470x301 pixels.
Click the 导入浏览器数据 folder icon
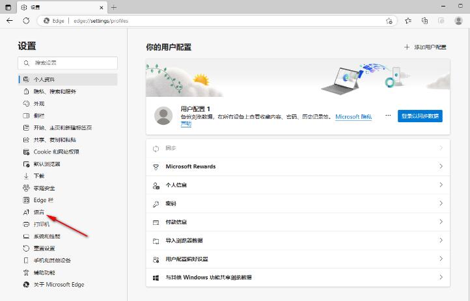[x=156, y=241]
